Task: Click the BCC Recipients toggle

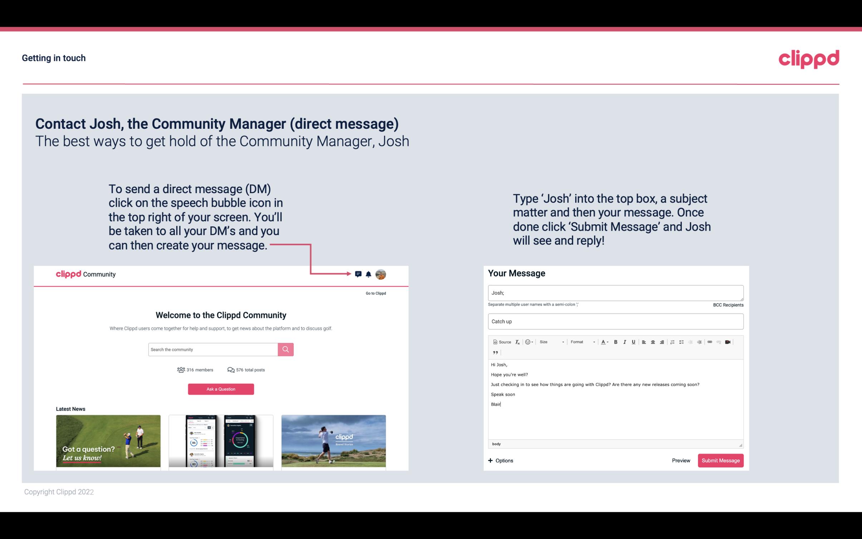Action: (x=727, y=305)
